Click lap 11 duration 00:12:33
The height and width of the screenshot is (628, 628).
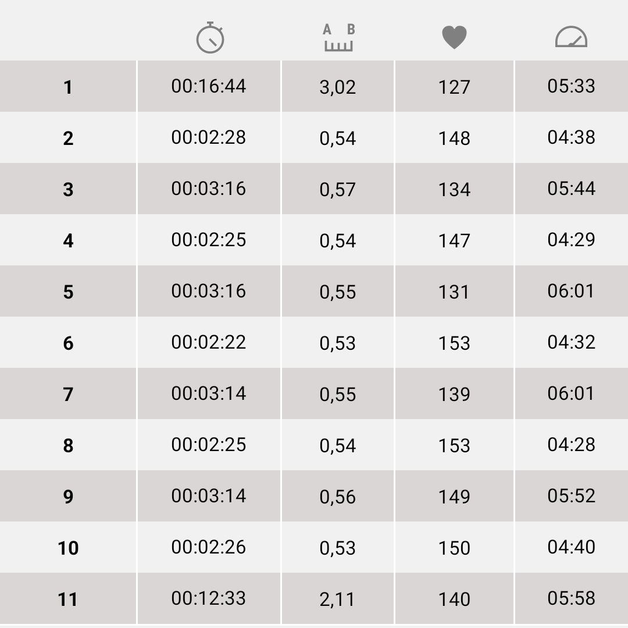[209, 598]
